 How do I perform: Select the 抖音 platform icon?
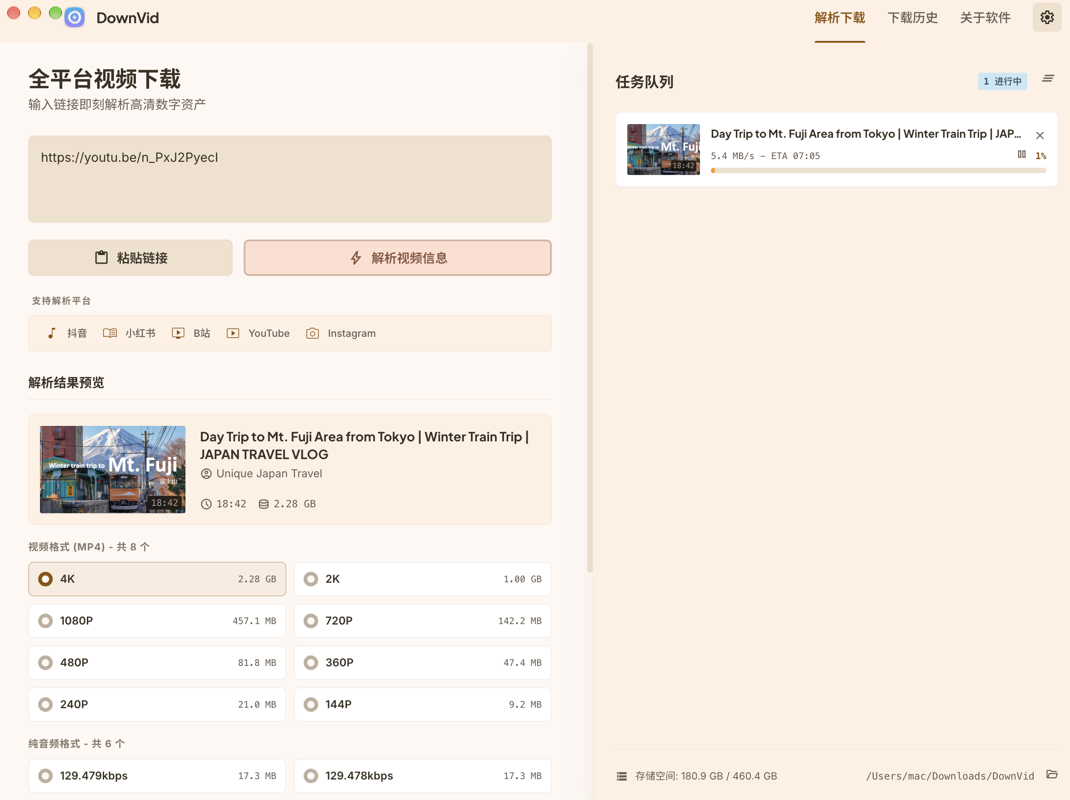[x=52, y=333]
